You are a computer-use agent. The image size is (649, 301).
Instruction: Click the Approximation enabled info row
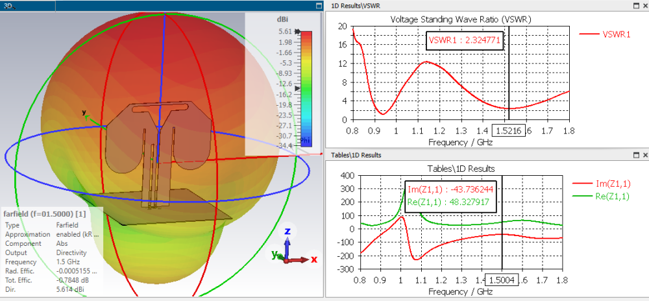tap(52, 234)
